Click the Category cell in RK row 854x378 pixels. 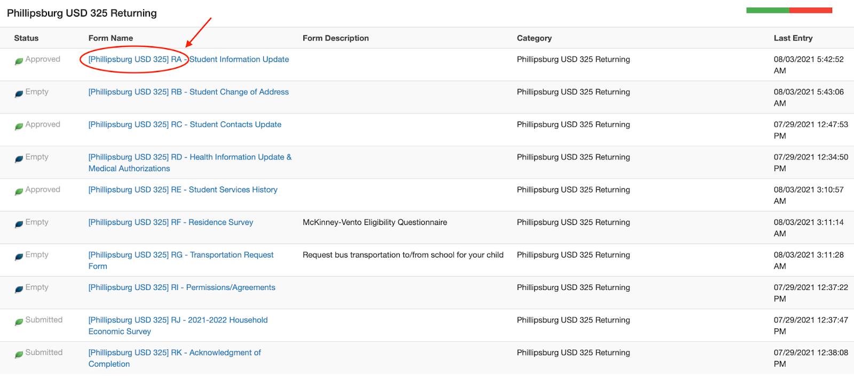(x=573, y=352)
